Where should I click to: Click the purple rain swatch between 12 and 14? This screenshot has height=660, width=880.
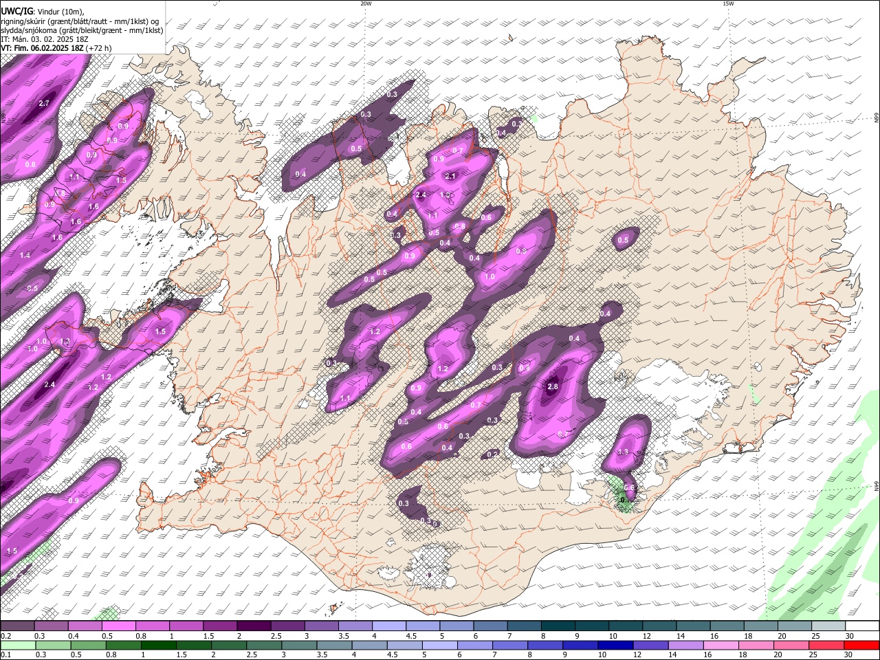[x=649, y=645]
